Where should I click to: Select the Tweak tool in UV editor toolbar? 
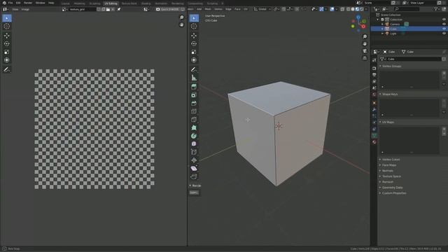pyautogui.click(x=7, y=18)
